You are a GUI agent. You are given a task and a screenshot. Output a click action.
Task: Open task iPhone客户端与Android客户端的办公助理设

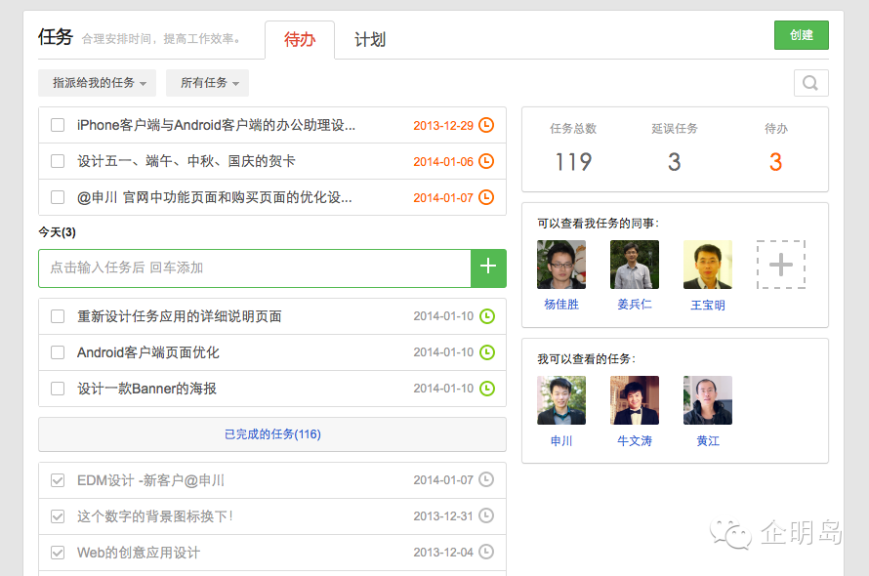click(x=216, y=125)
